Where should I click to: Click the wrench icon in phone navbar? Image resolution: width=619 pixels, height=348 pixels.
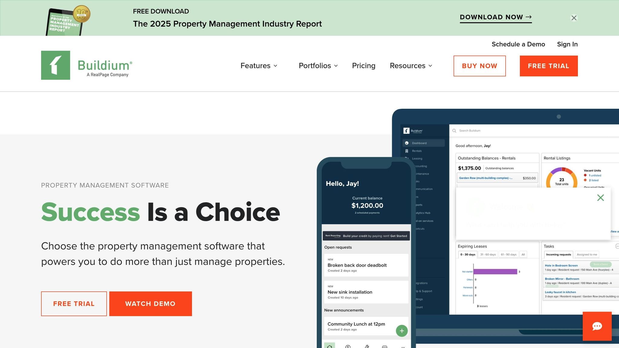coord(366,346)
